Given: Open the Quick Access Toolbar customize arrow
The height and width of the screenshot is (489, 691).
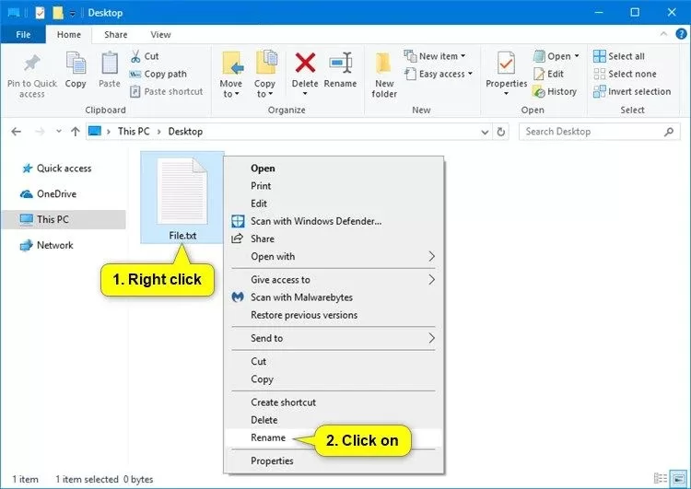Looking at the screenshot, I should pyautogui.click(x=72, y=13).
